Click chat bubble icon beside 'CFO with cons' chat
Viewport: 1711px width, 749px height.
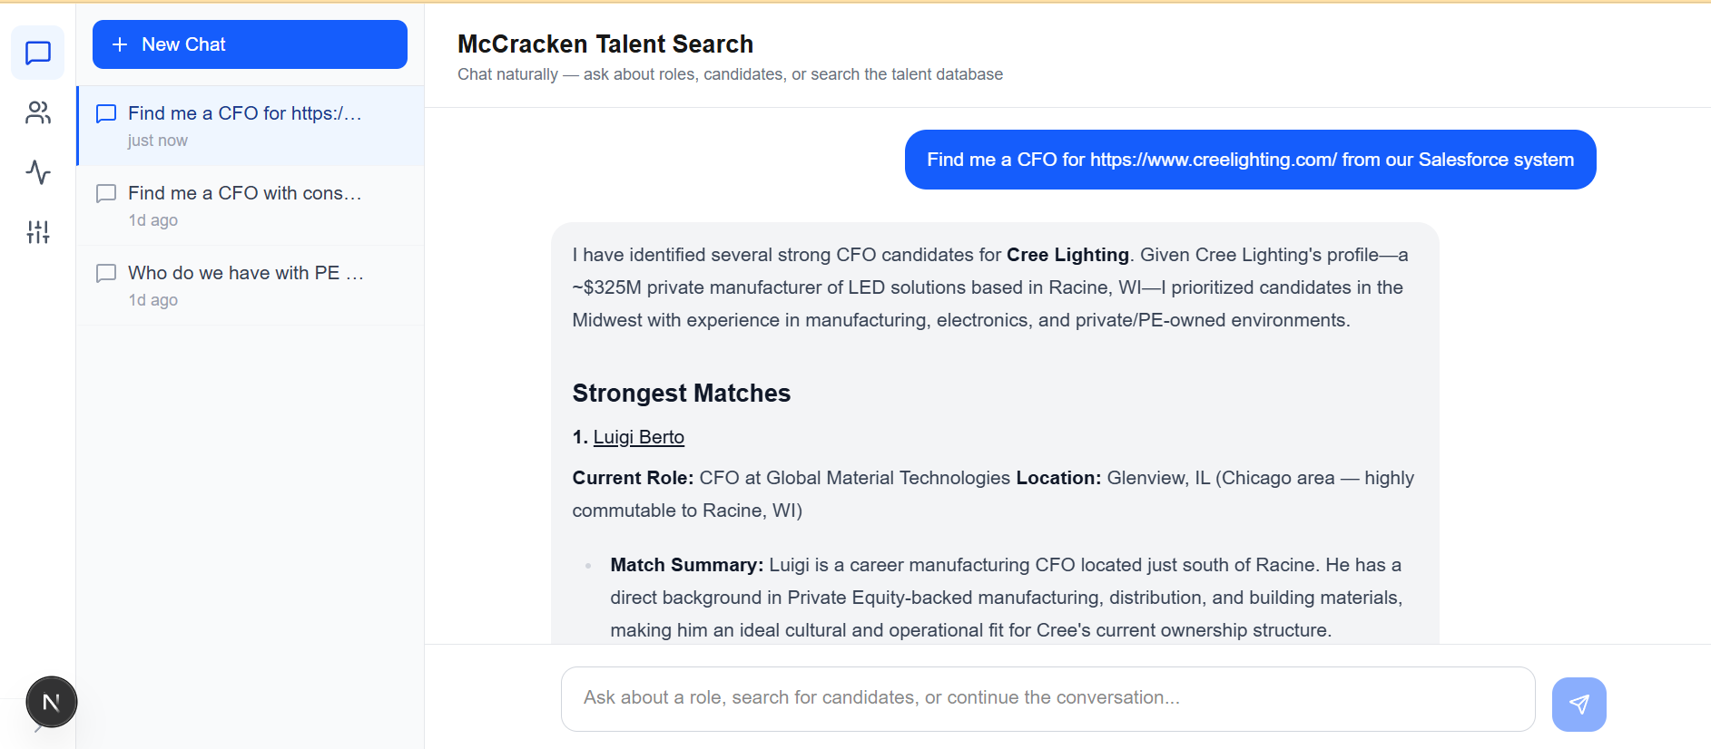pos(106,193)
